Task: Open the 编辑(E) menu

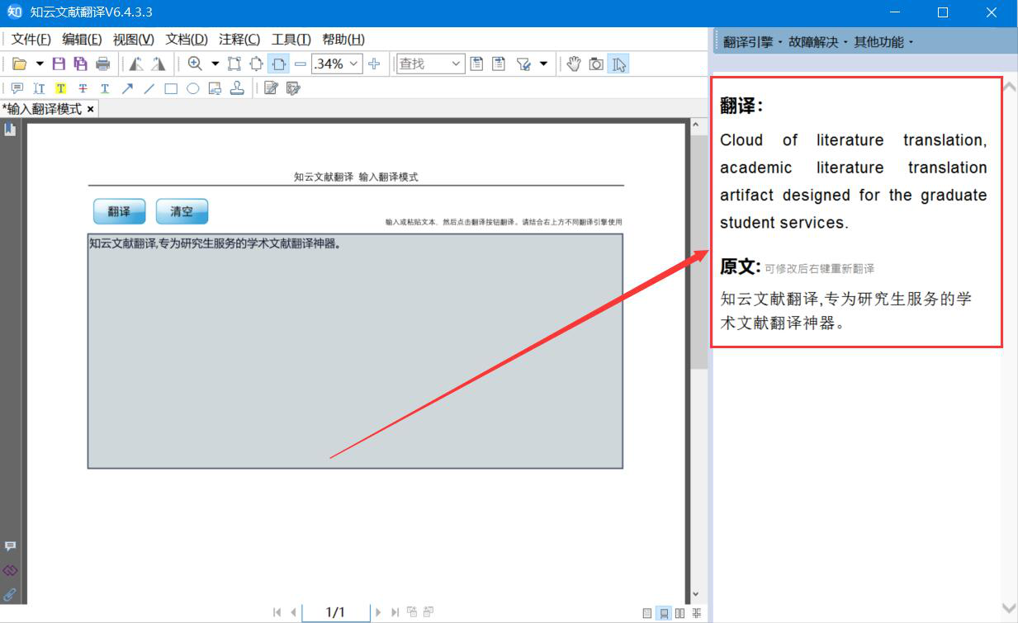Action: (x=82, y=40)
